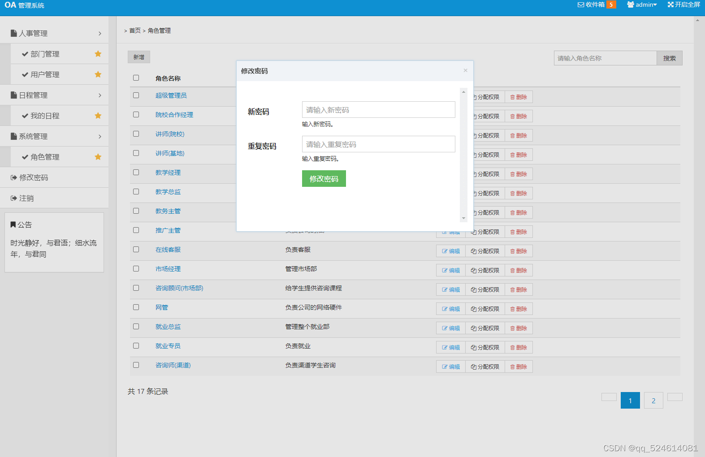The width and height of the screenshot is (705, 457).
Task: Click the edit pencil icon in 在线客服 row
Action: pos(445,251)
